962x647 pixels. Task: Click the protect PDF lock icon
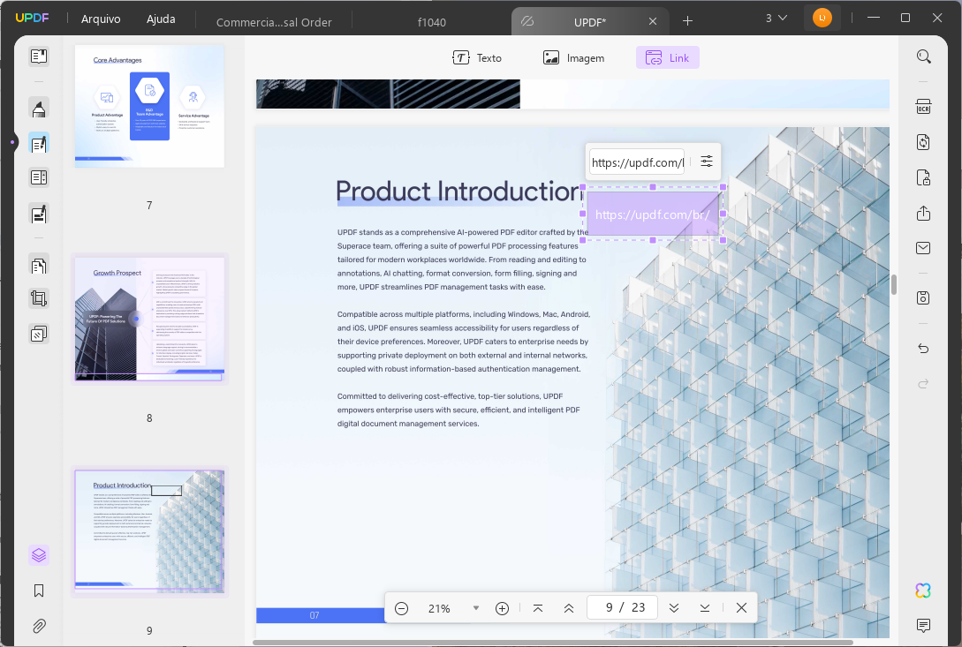tap(923, 178)
